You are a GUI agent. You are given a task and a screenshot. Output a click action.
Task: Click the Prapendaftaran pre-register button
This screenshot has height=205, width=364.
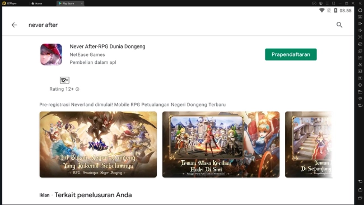tap(291, 54)
